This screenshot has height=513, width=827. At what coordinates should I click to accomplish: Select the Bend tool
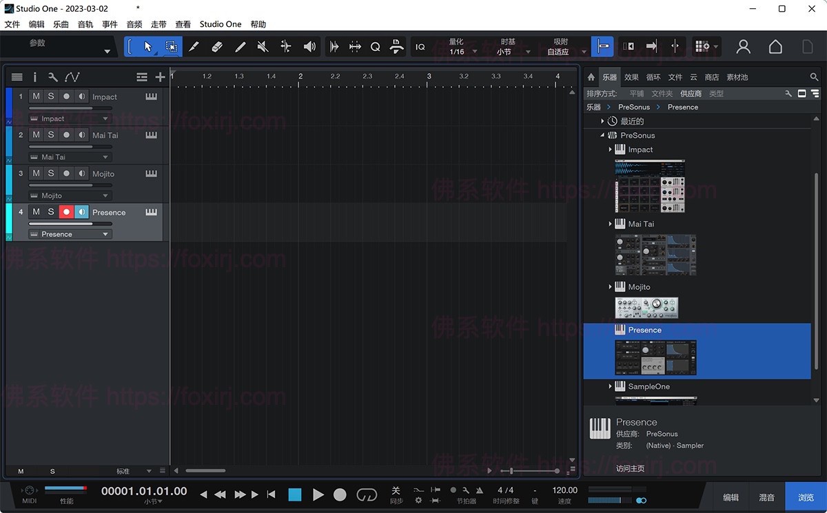286,46
